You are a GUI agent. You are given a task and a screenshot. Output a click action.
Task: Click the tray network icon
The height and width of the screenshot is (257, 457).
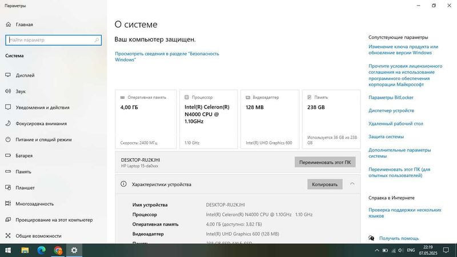[x=393, y=250]
